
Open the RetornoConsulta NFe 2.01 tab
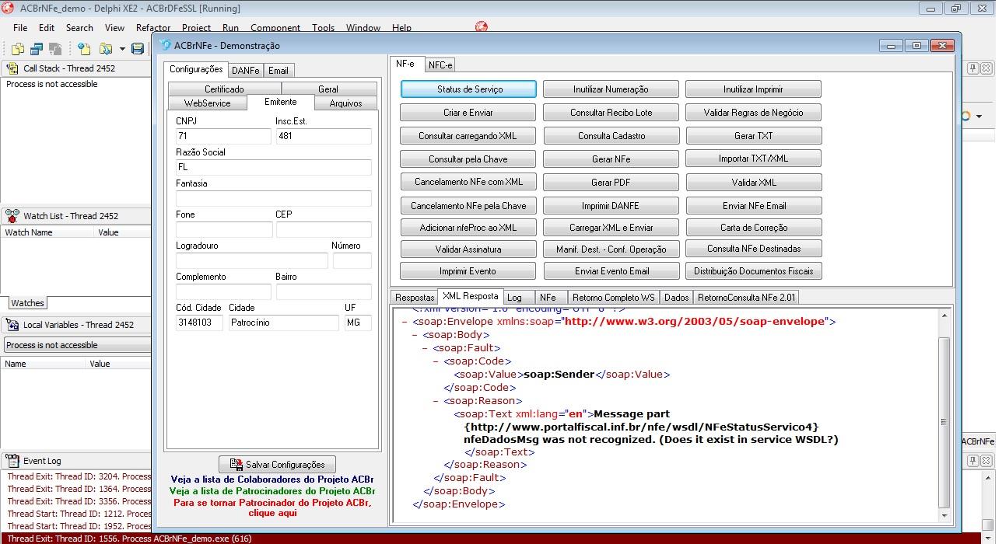pos(746,298)
